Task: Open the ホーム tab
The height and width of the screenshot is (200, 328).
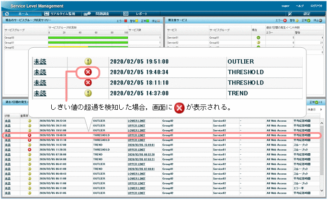Action: tap(23, 14)
